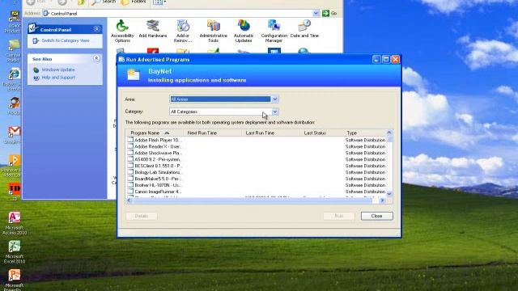Open Configuration Manager applet
Image resolution: width=518 pixels, height=291 pixels.
coord(274,31)
